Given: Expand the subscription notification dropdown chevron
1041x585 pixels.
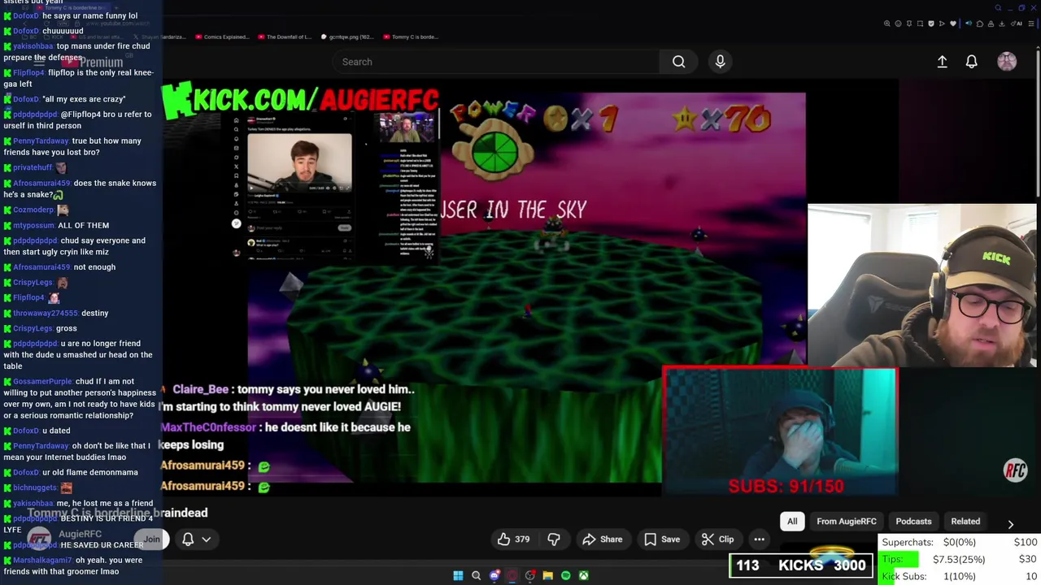Looking at the screenshot, I should point(207,539).
